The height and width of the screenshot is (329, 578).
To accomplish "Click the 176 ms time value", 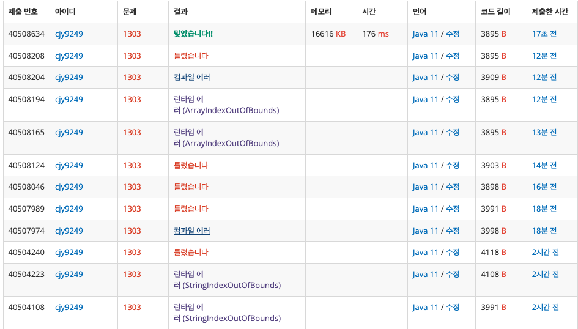I will (x=376, y=34).
